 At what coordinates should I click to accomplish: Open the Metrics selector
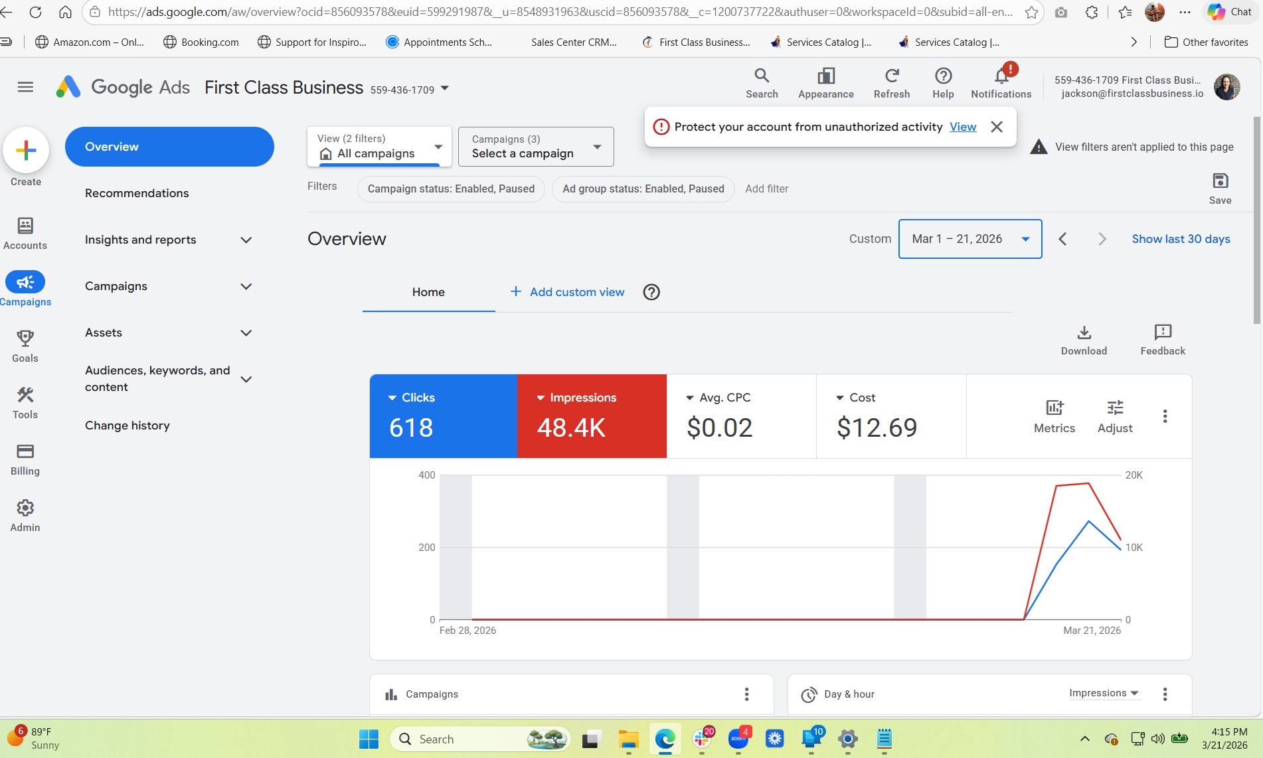(x=1054, y=415)
